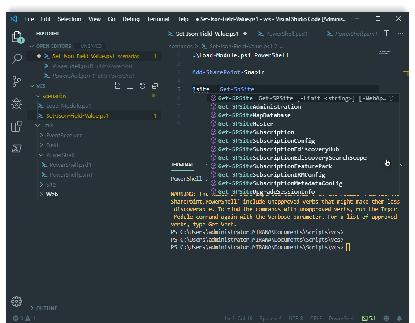Expand the Outline section
Viewport: 415px width, 323px height.
pyautogui.click(x=46, y=308)
